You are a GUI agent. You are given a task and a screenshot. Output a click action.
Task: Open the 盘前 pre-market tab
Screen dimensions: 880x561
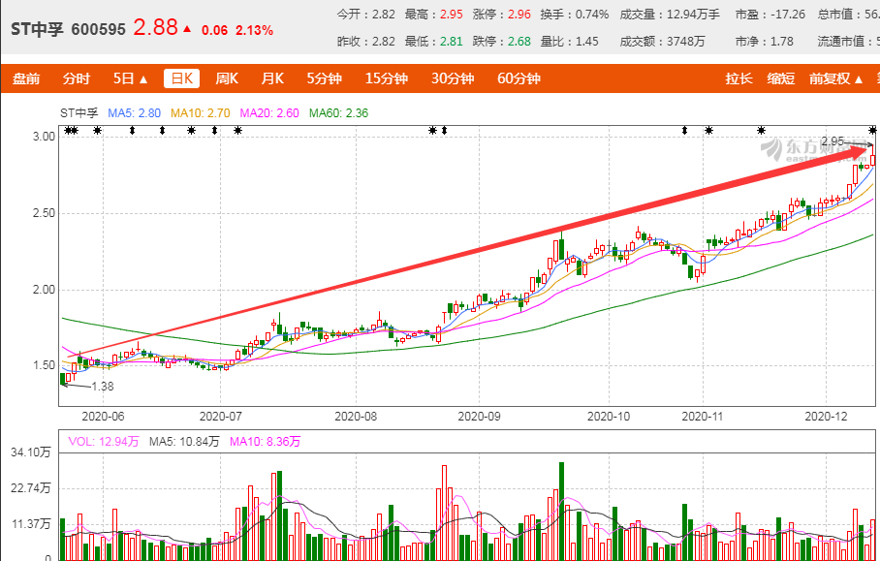click(x=25, y=78)
